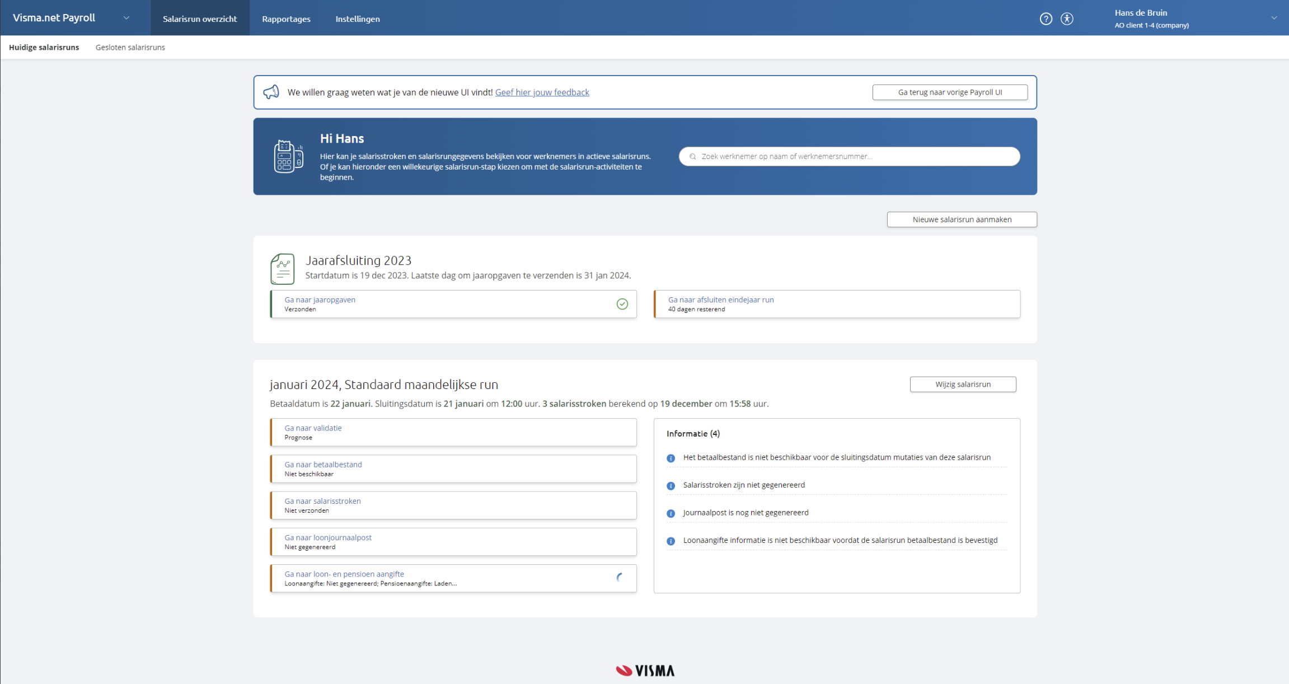Click Wijzig salarisrun for the January run

point(963,384)
